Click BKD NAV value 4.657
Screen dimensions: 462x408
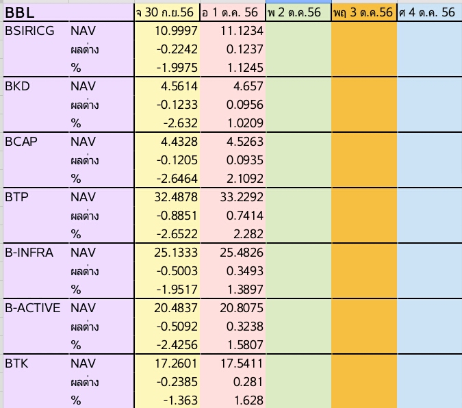pyautogui.click(x=233, y=86)
